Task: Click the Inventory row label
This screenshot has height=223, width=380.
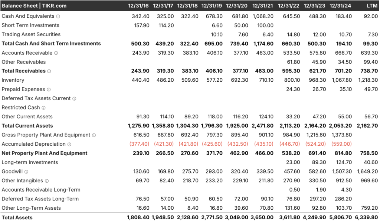Action: point(13,80)
